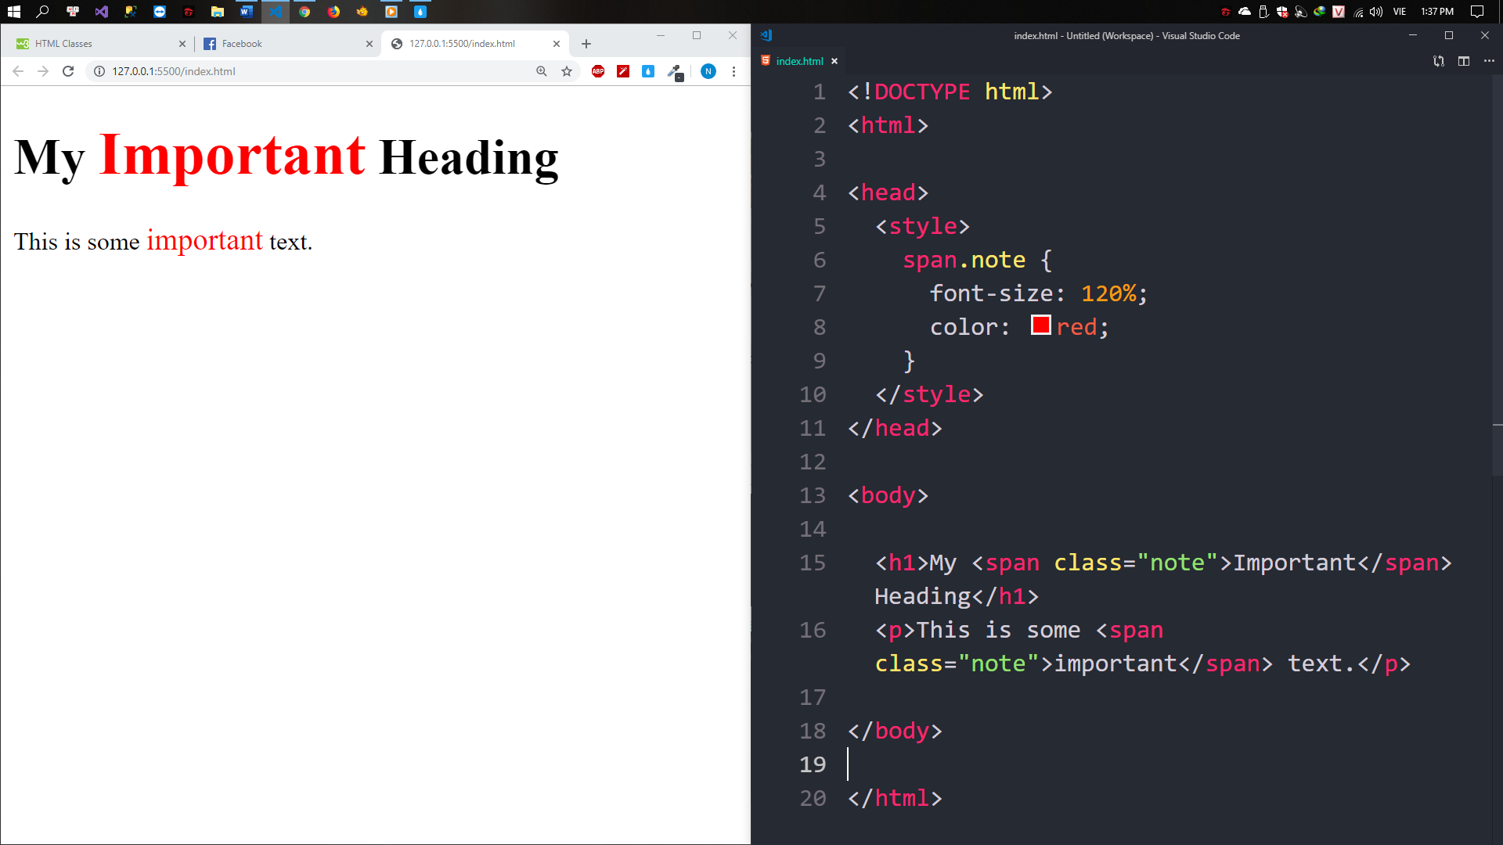
Task: Reload the localhost page
Action: click(x=68, y=71)
